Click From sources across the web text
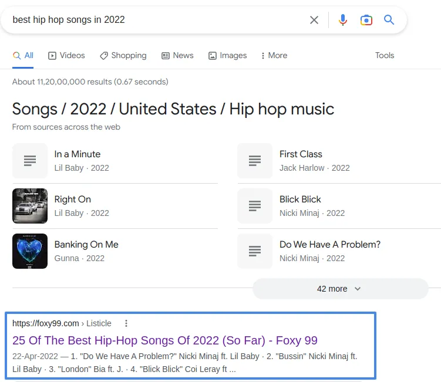Image resolution: width=441 pixels, height=382 pixels. [66, 127]
